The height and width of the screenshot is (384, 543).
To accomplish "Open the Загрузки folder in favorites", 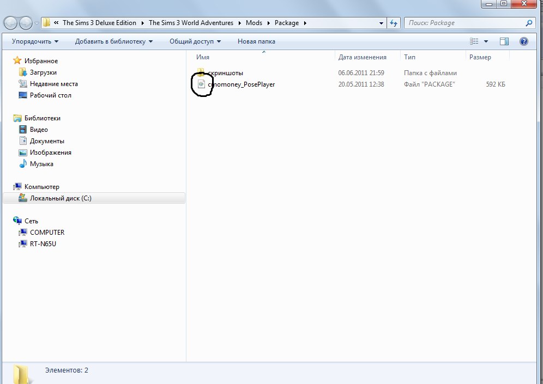I will (43, 72).
